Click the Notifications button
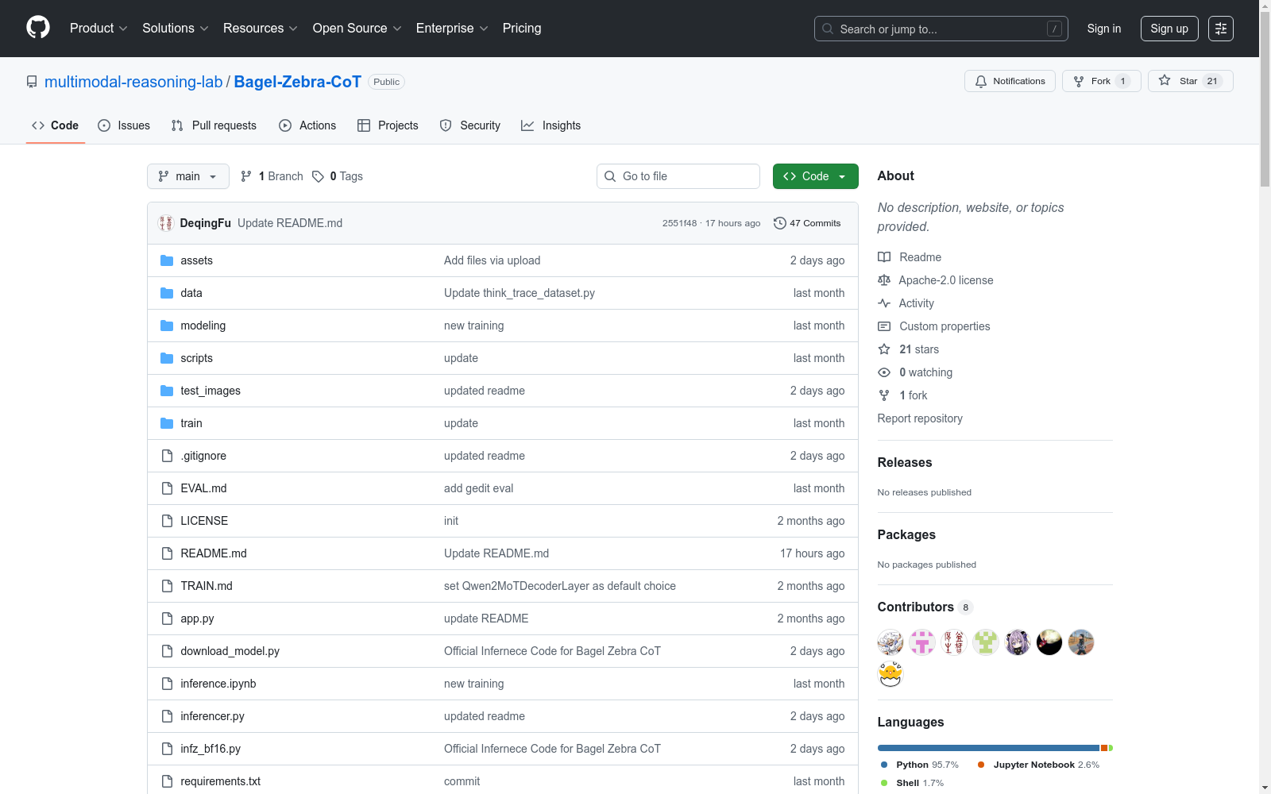Image resolution: width=1271 pixels, height=794 pixels. click(x=1010, y=81)
